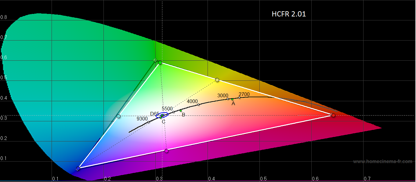Click the 0.7 label on horizontal axis
This screenshot has height=182, width=416.
click(367, 178)
